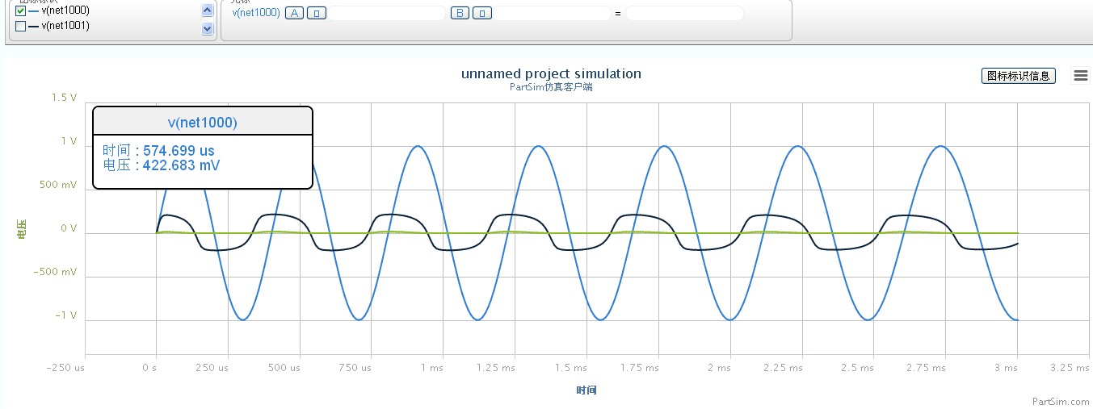Click the tooltip voltage value 422.683 mV
Image resolution: width=1093 pixels, height=409 pixels.
pyautogui.click(x=182, y=165)
